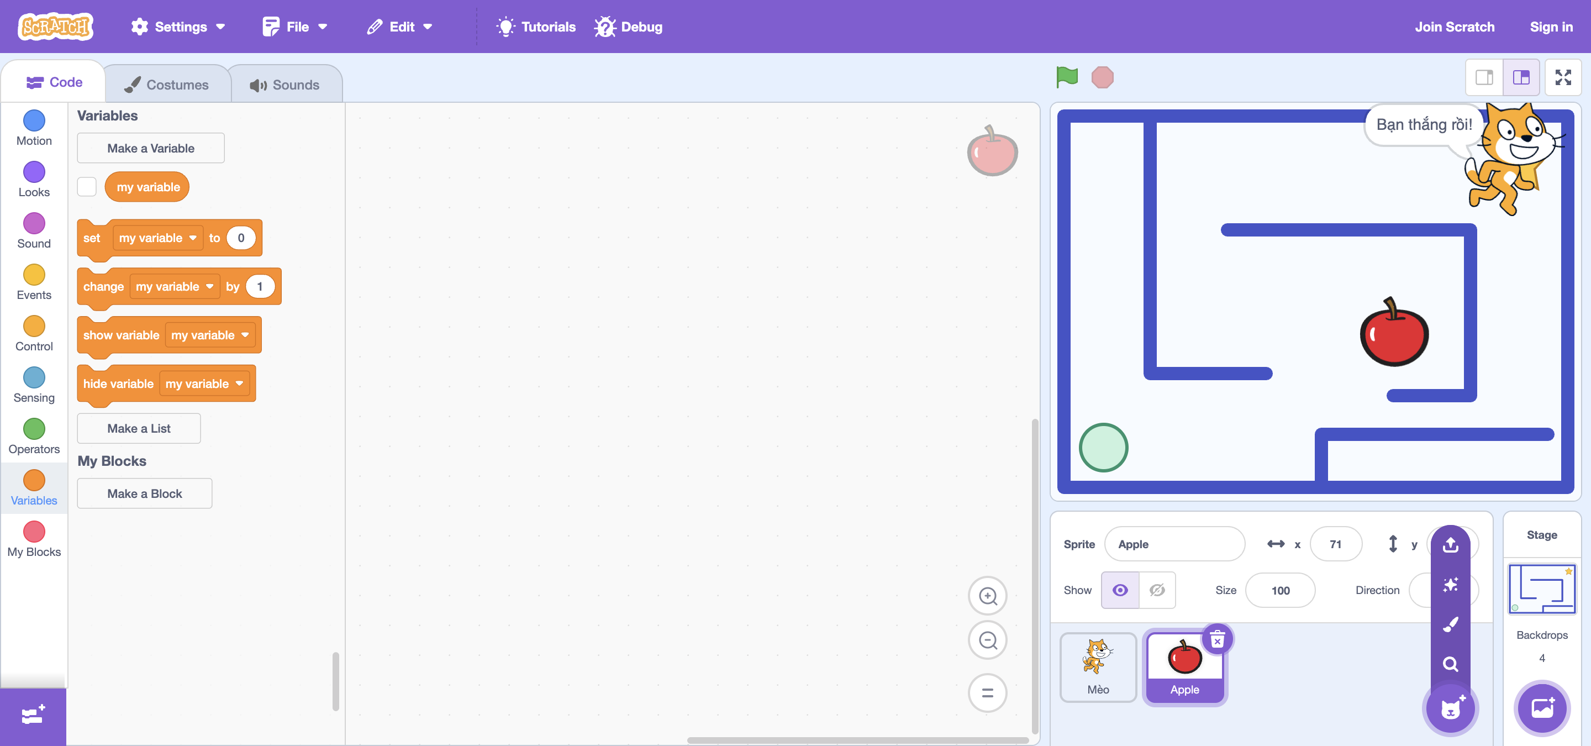
Task: Click the green flag to run project
Action: coord(1067,77)
